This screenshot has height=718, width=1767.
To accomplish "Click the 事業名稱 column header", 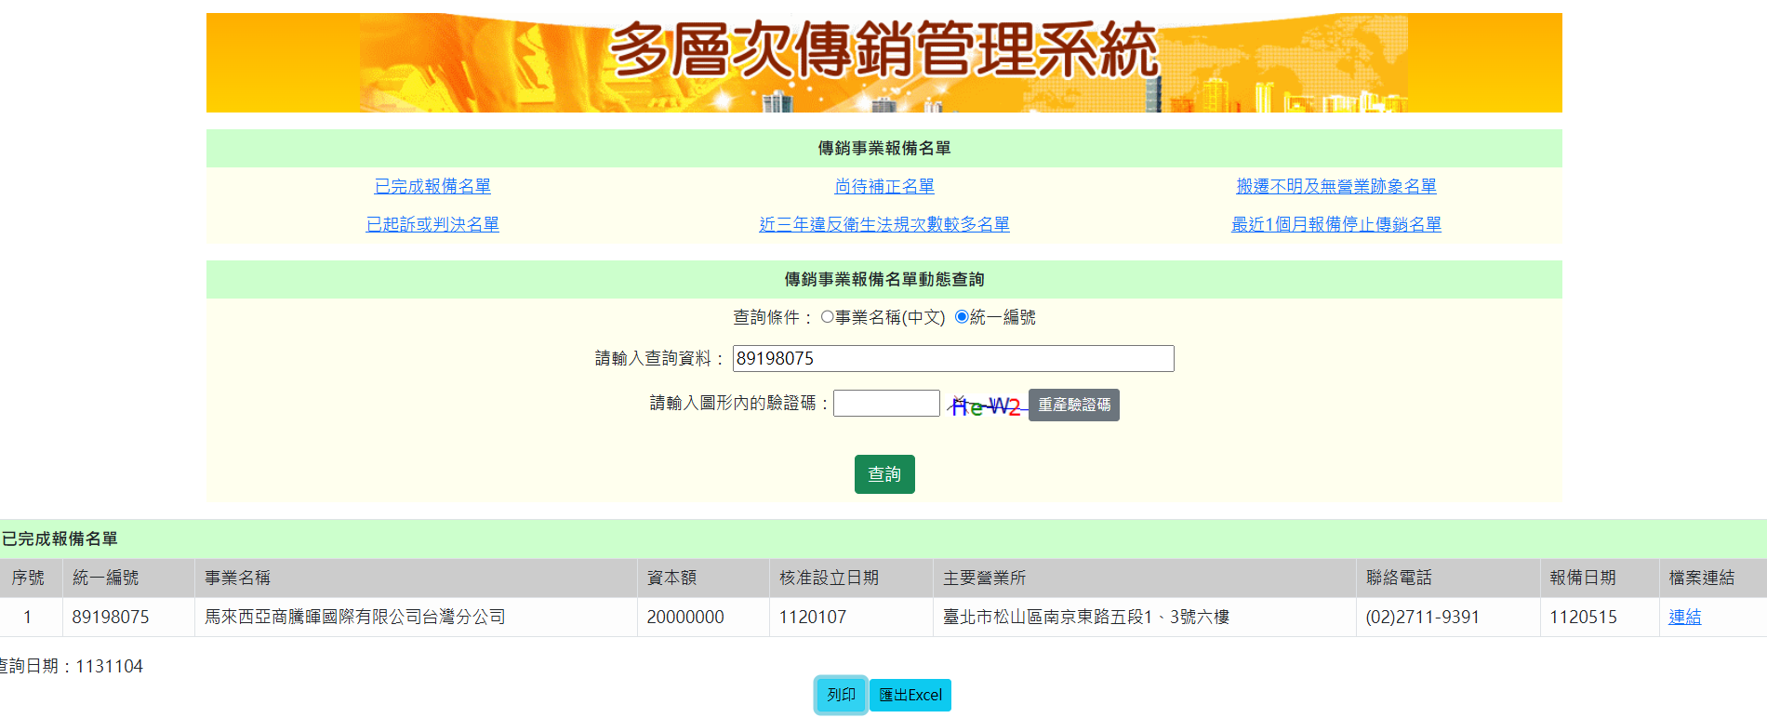I will [416, 578].
